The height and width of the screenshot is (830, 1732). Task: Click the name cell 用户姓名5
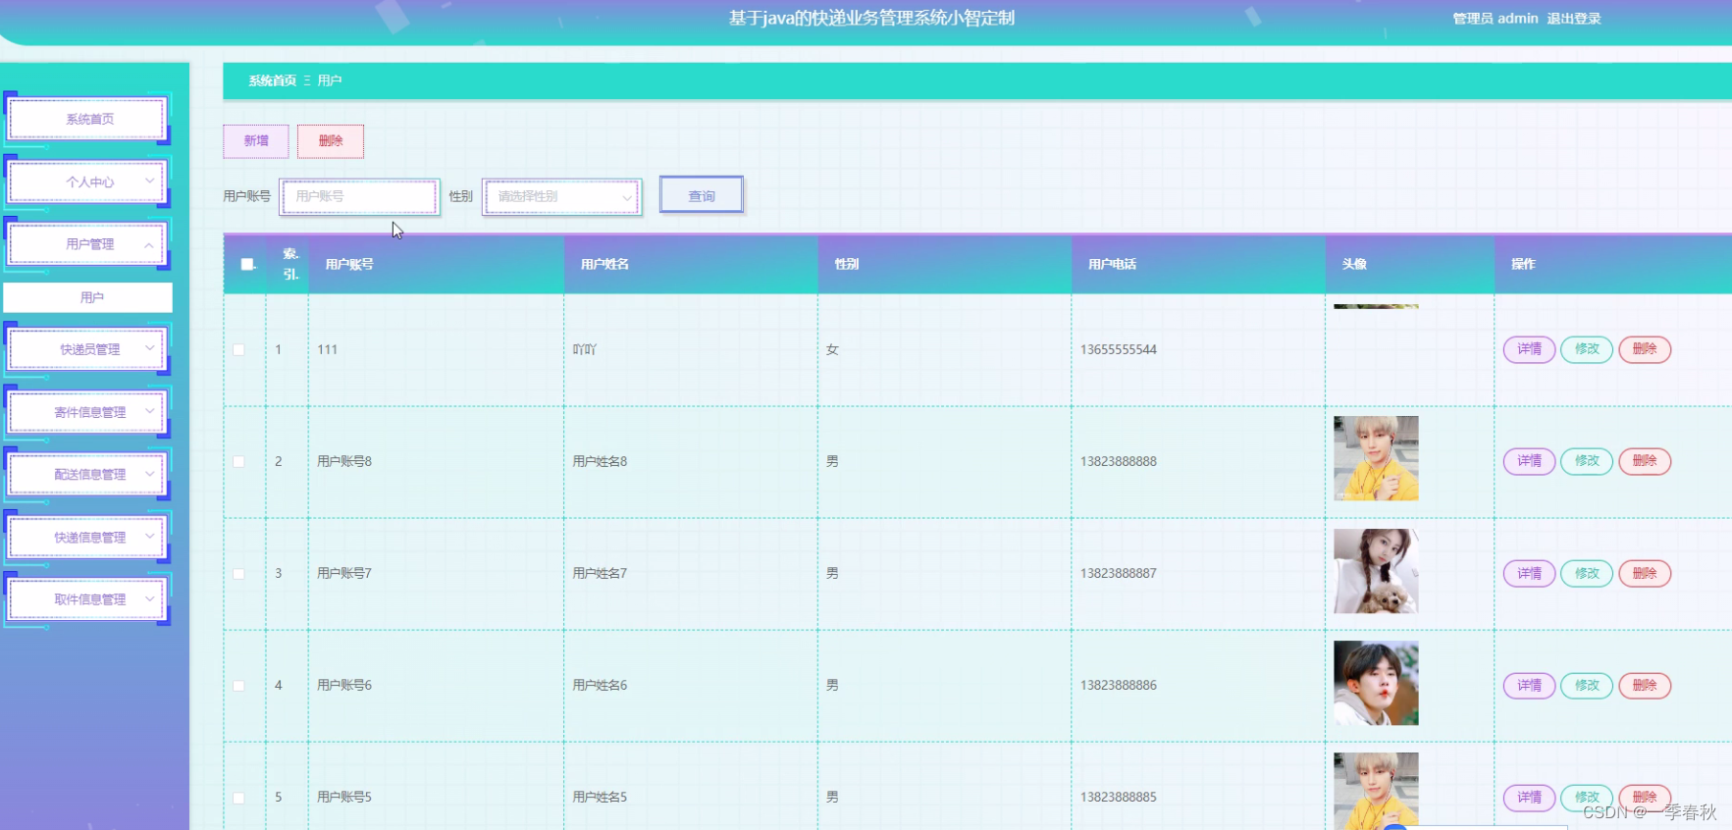[600, 797]
